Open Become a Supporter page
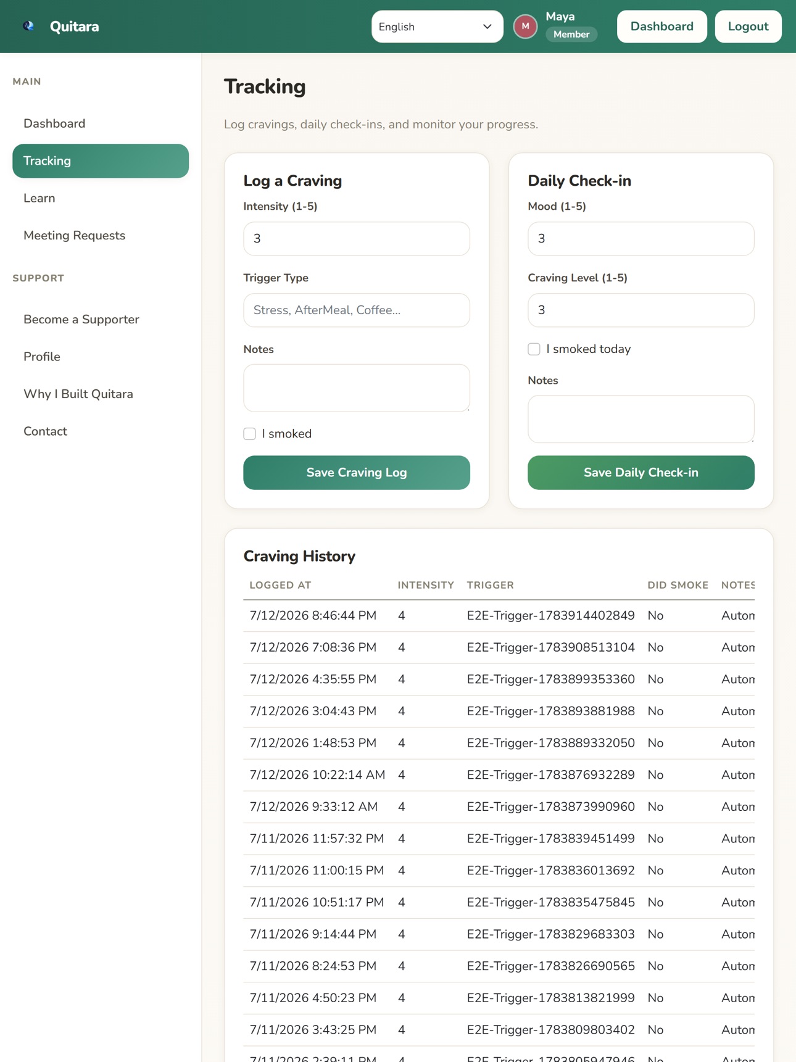This screenshot has height=1062, width=796. [101, 320]
